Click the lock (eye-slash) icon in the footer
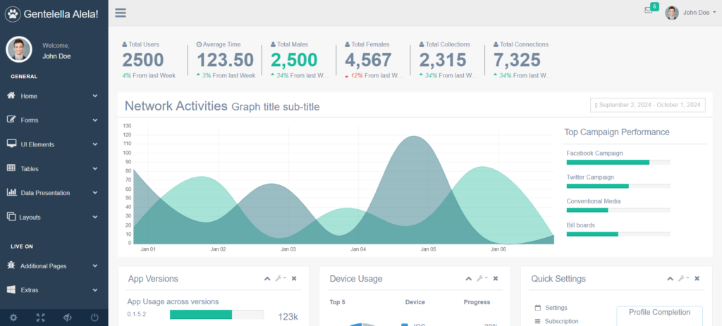This screenshot has height=326, width=722. click(68, 318)
